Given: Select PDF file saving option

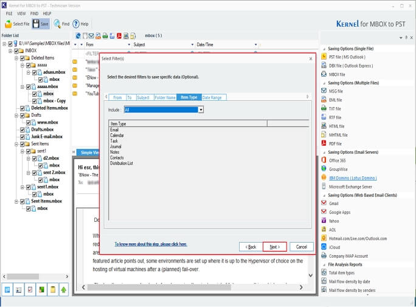Looking at the screenshot, I should click(x=335, y=143).
